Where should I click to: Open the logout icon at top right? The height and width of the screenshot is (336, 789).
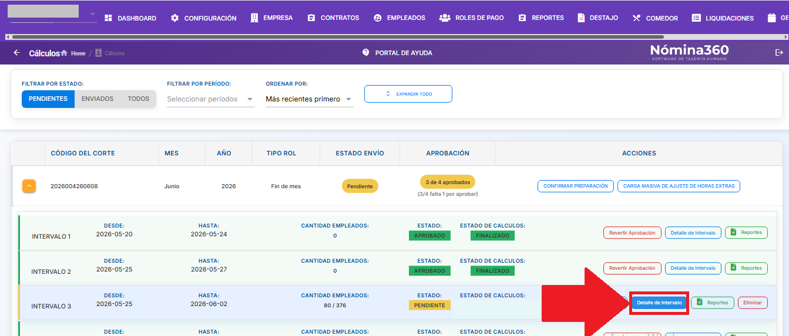tap(779, 53)
